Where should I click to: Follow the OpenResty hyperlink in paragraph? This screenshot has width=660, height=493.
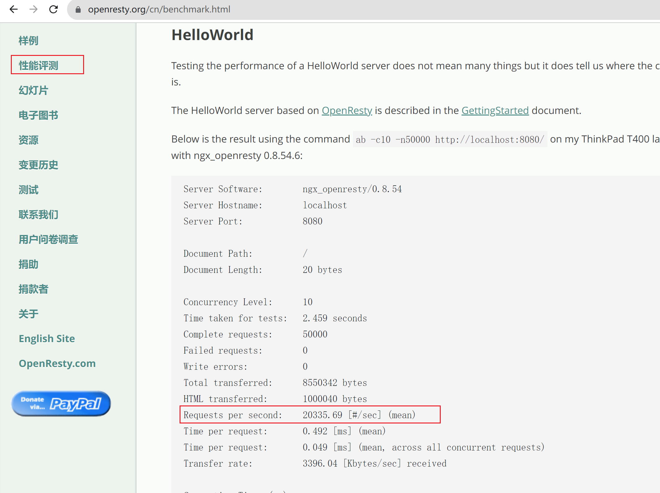click(347, 111)
